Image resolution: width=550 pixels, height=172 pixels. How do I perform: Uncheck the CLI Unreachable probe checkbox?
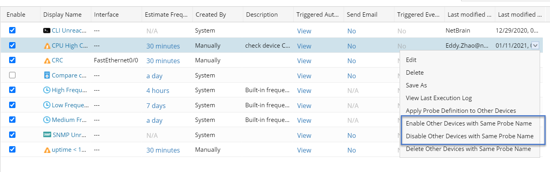pos(12,30)
